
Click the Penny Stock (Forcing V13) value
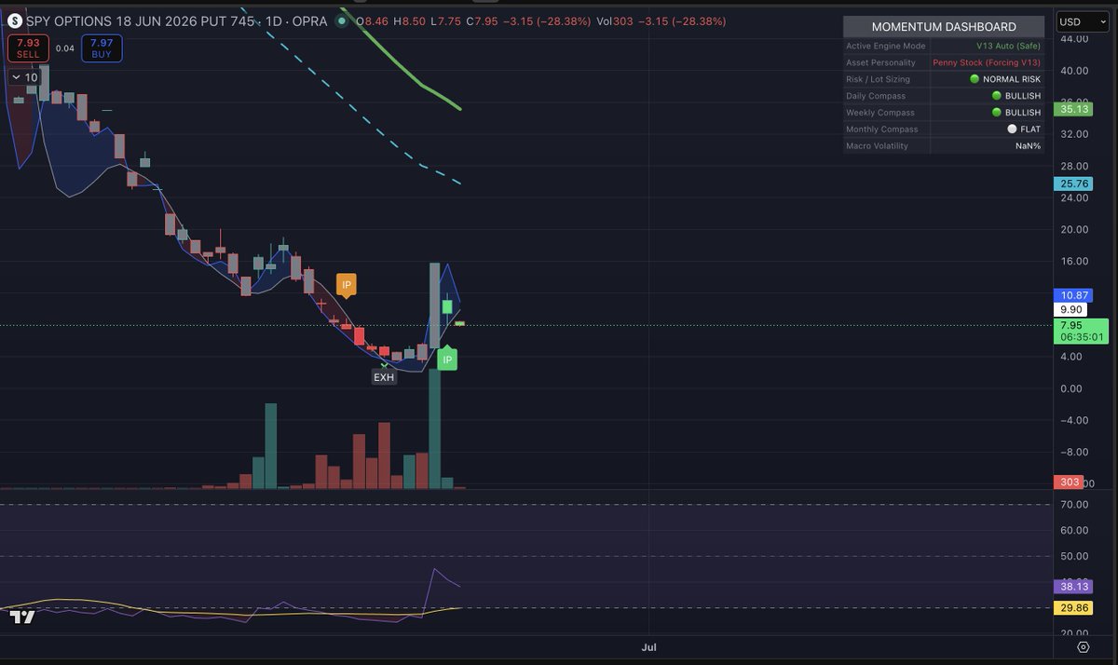pos(987,62)
